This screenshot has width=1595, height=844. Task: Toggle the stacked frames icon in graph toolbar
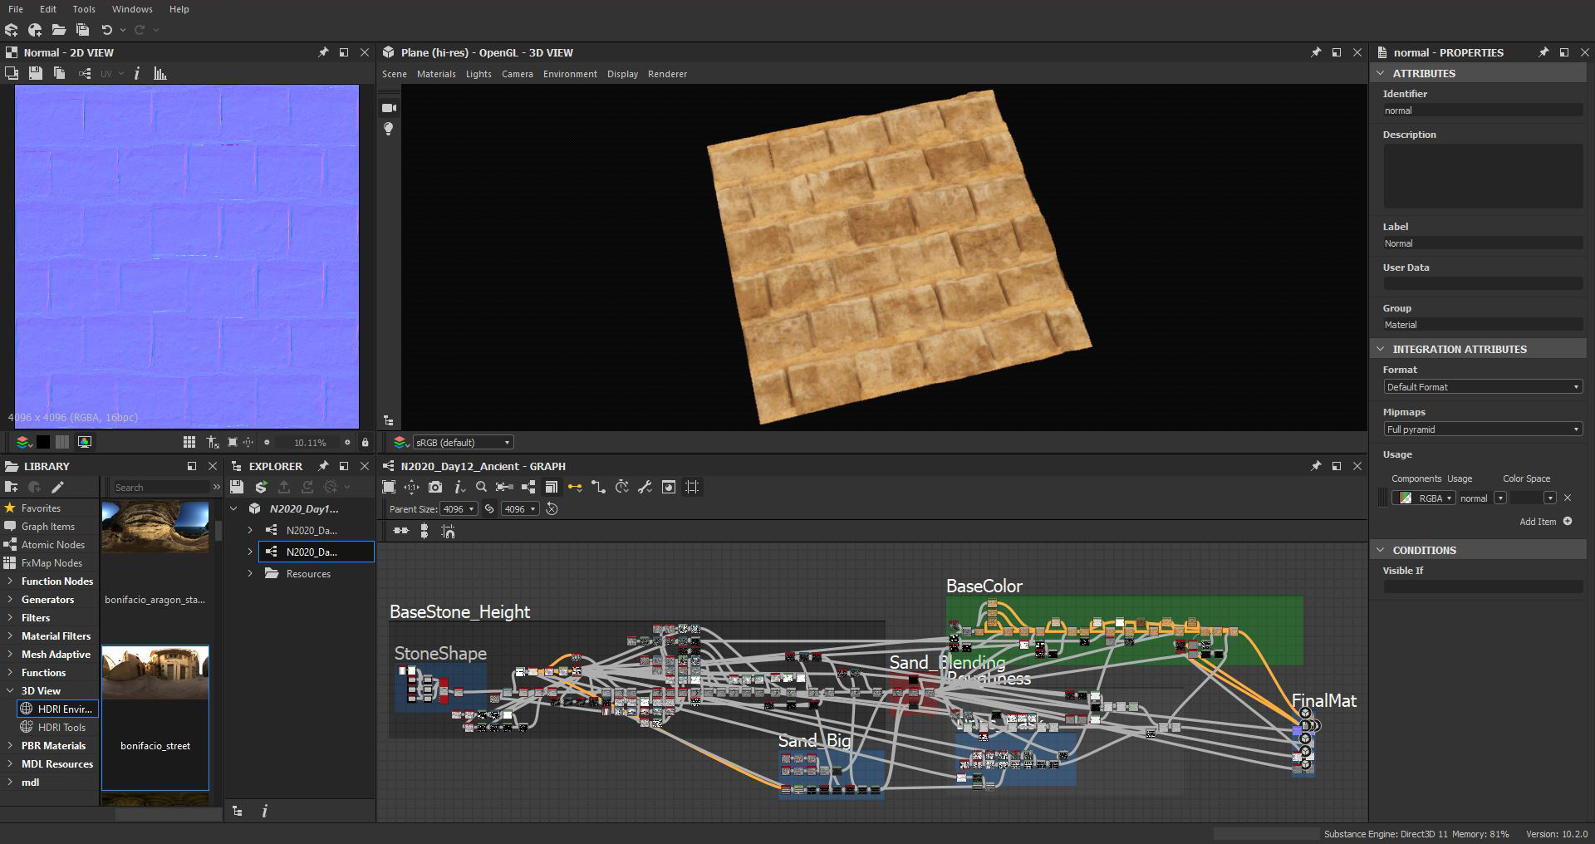coord(551,487)
